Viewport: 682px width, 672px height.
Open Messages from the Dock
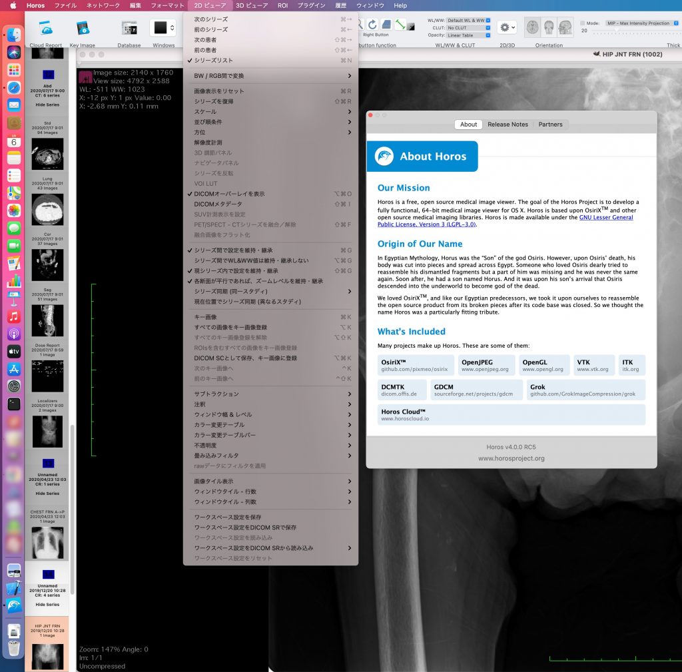(14, 228)
